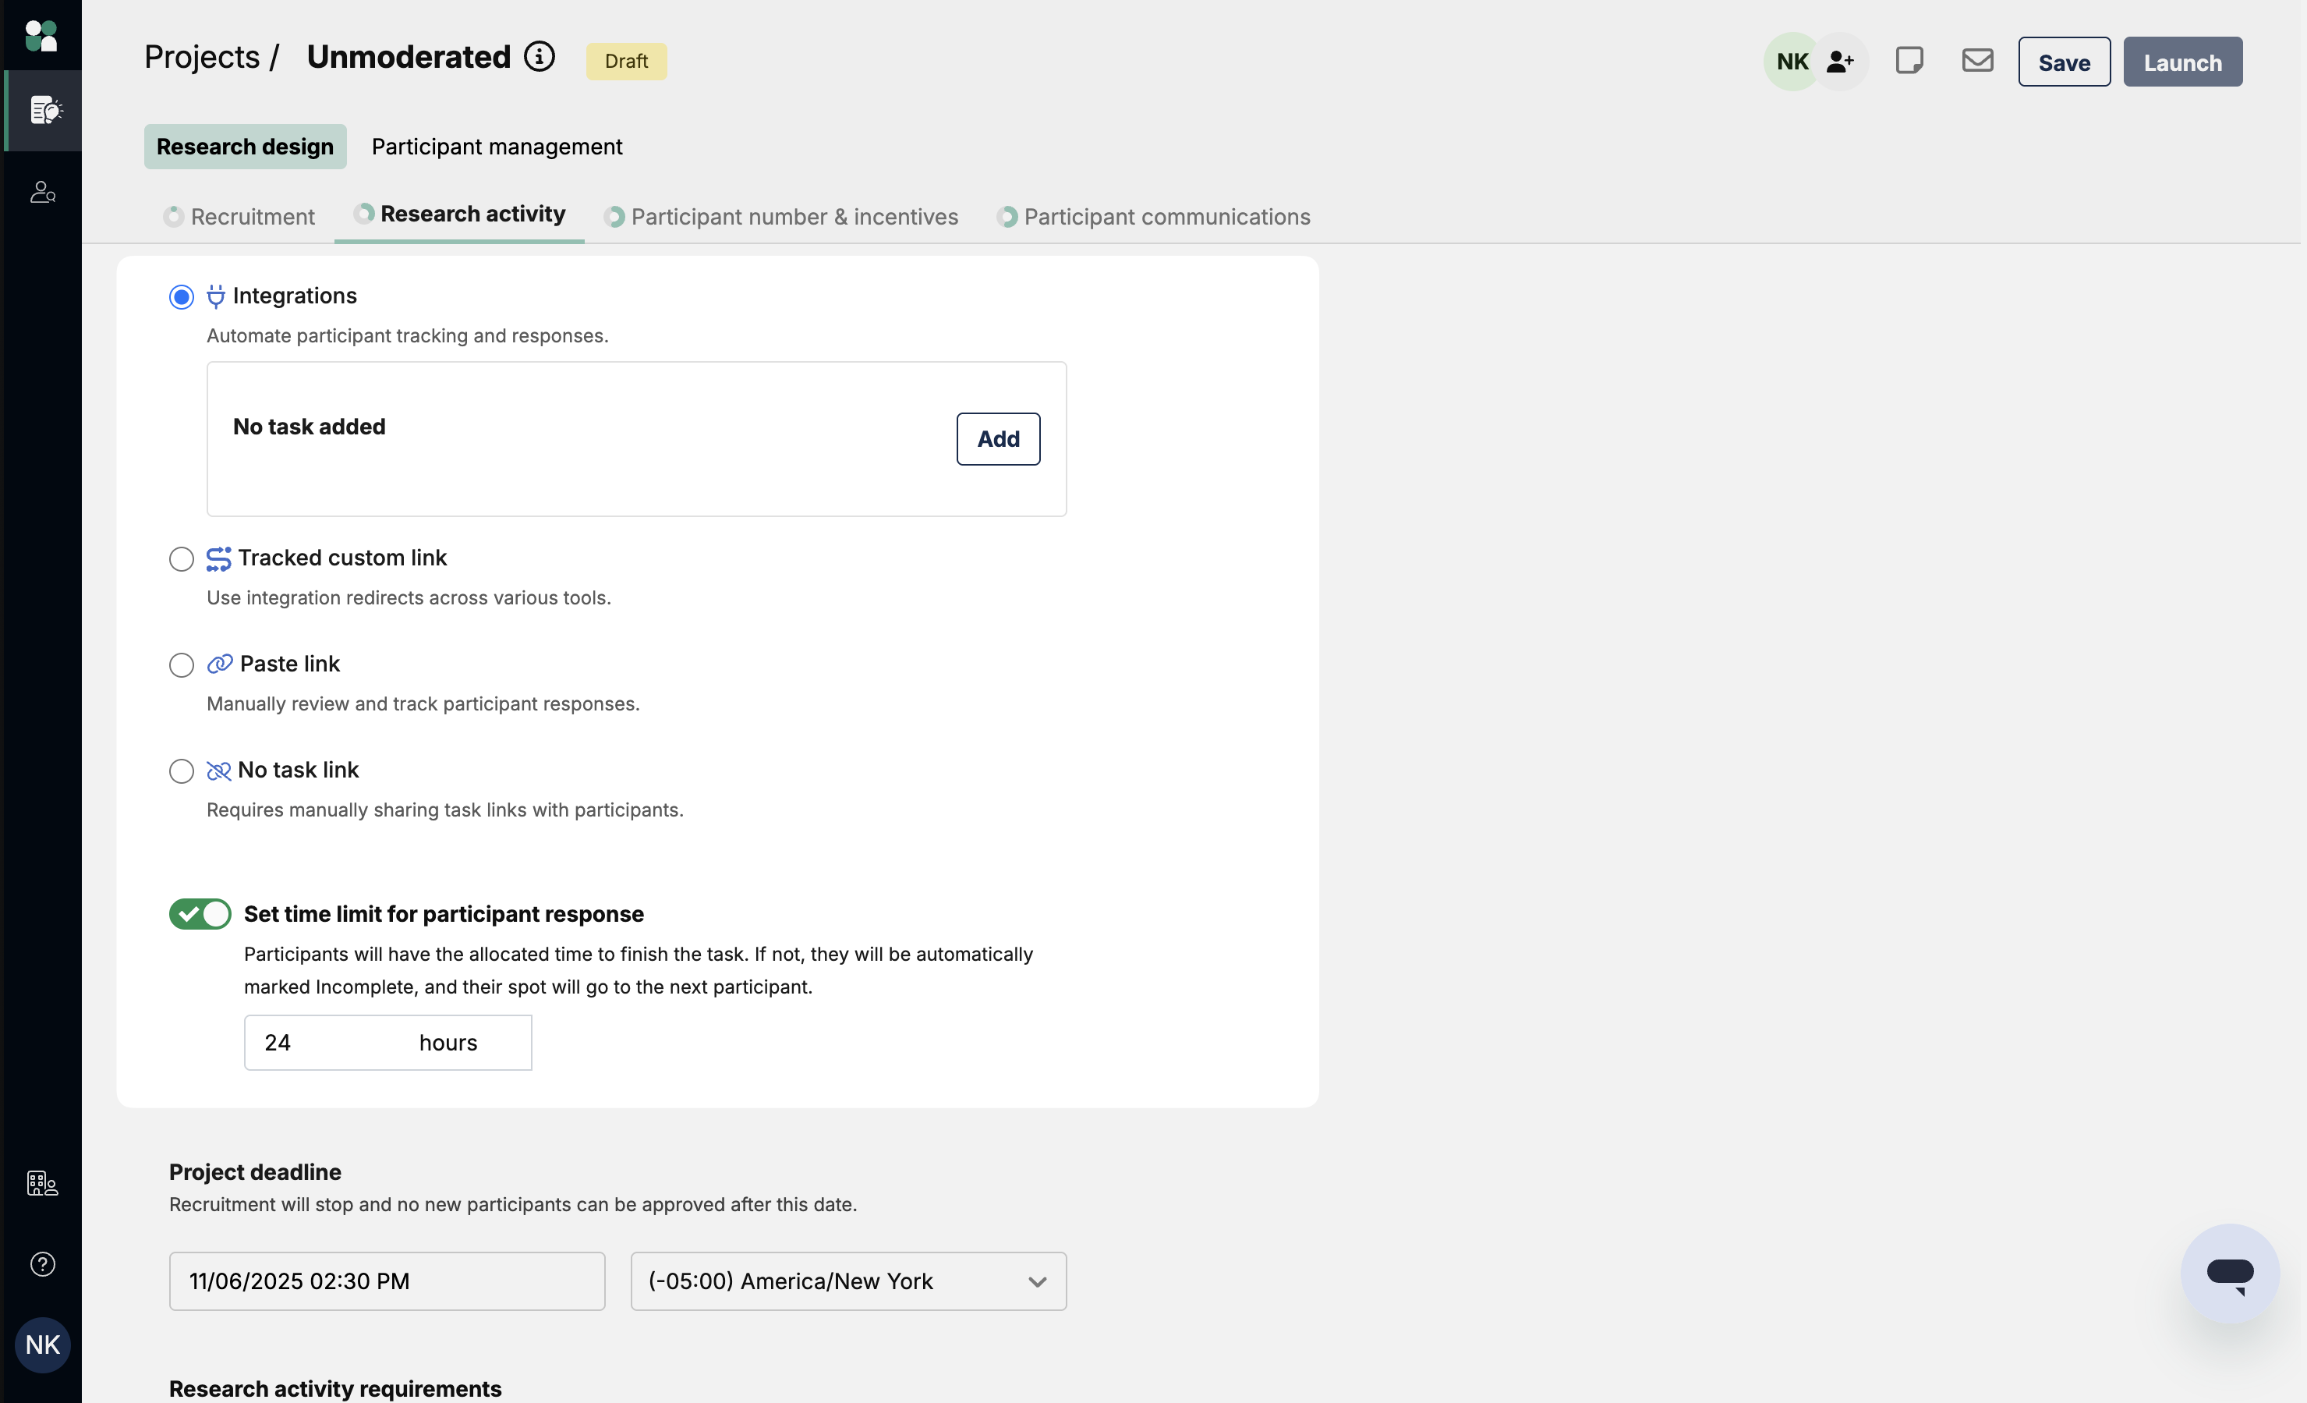This screenshot has width=2307, height=1403.
Task: Select the Paste link radio button
Action: click(182, 665)
